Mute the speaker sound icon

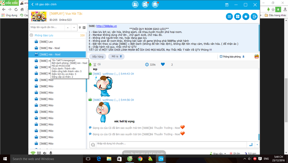(45, 153)
